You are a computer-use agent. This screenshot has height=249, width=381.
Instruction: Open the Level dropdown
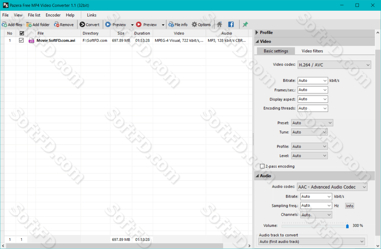pyautogui.click(x=309, y=156)
